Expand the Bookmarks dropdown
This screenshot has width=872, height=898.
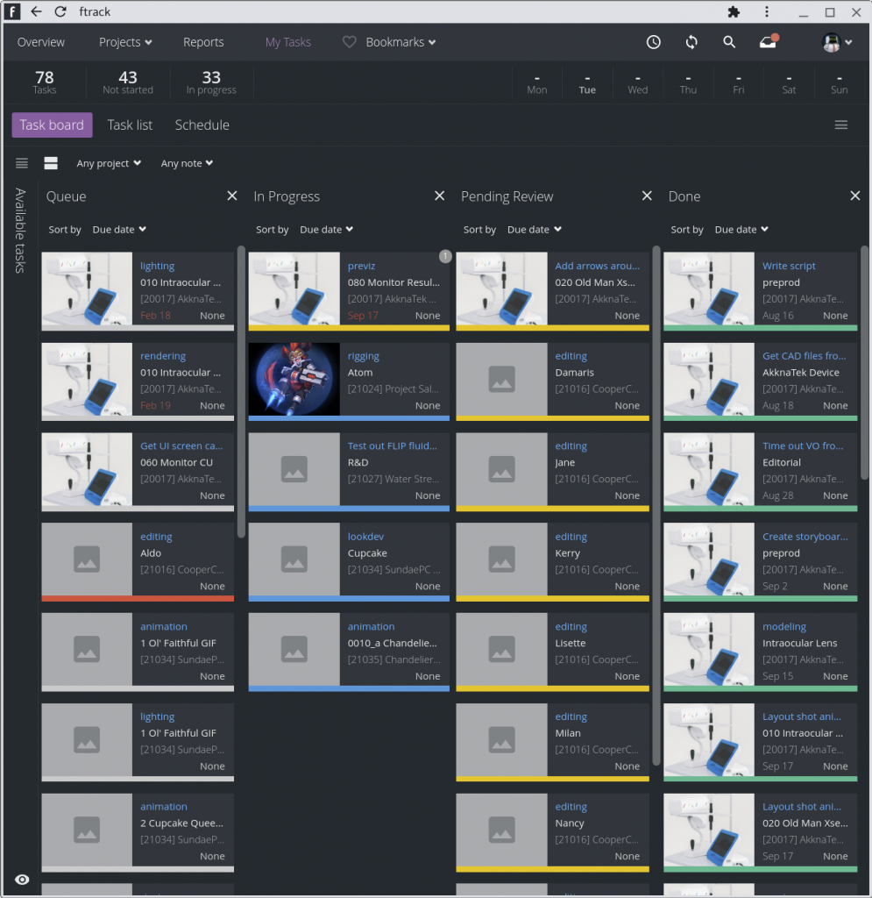(401, 42)
